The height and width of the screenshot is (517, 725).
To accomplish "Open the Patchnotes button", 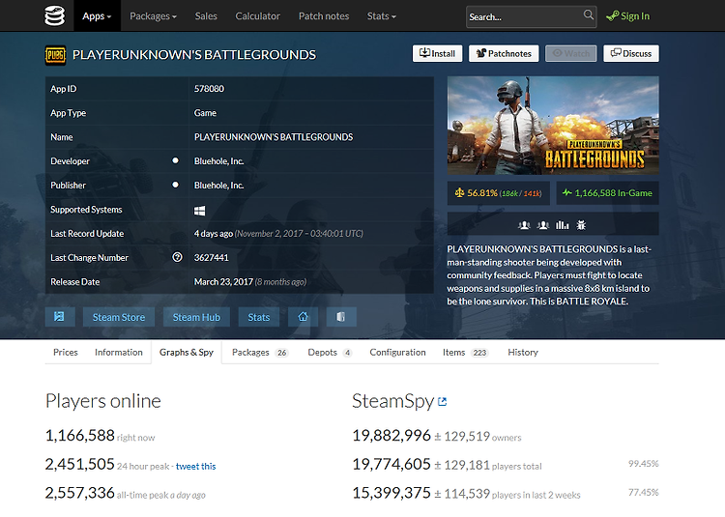I will (x=504, y=53).
